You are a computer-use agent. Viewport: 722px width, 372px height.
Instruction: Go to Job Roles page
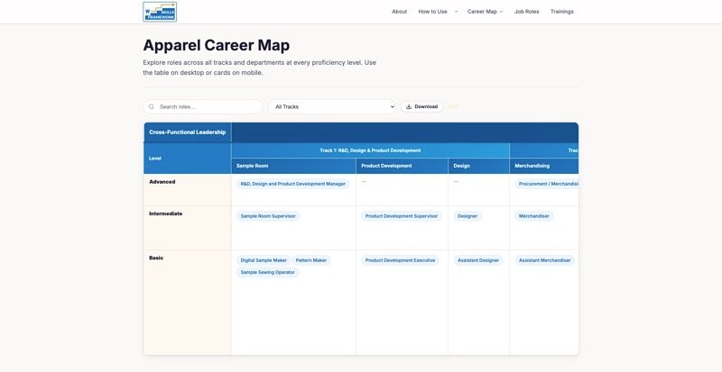tap(526, 12)
